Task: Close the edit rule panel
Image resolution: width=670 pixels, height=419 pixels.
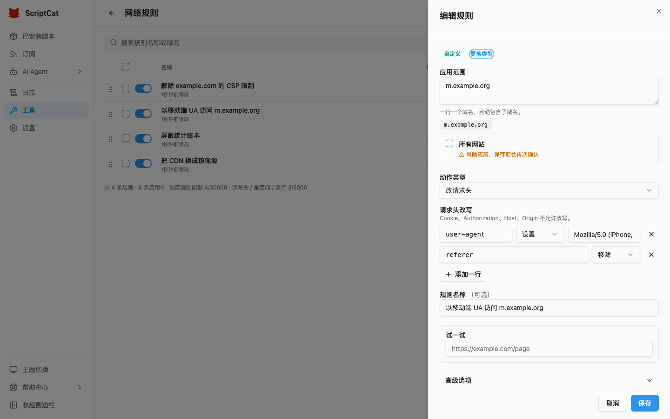Action: (659, 11)
